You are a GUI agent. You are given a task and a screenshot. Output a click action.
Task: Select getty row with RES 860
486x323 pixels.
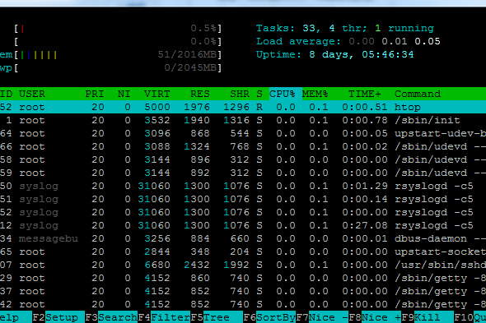pos(243,278)
